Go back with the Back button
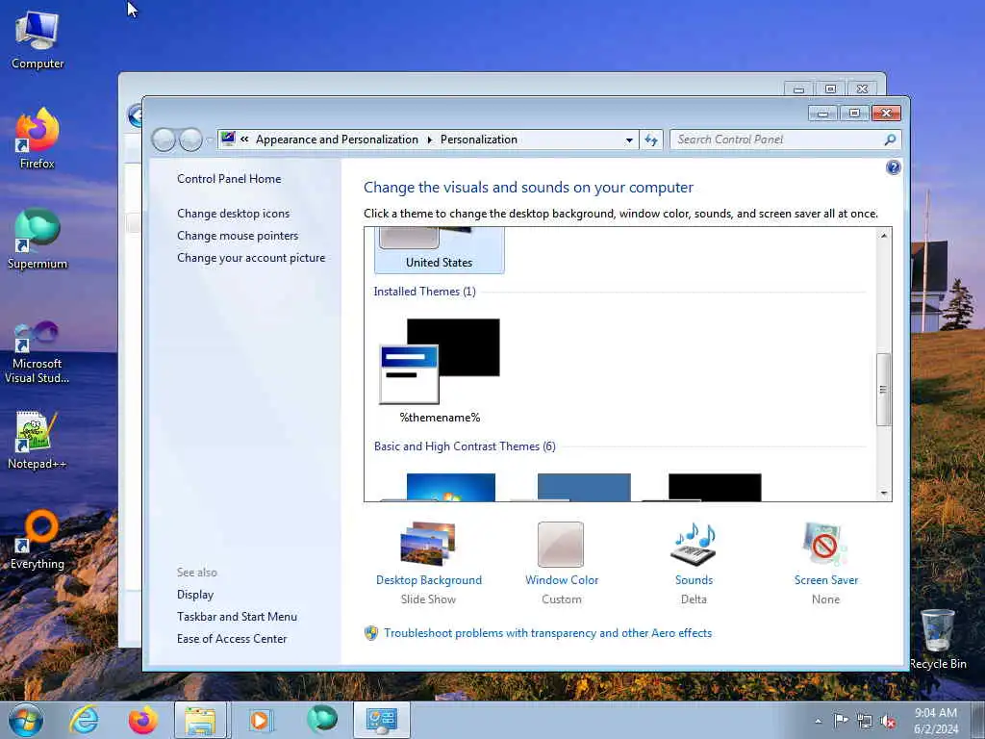This screenshot has height=739, width=985. pos(164,140)
